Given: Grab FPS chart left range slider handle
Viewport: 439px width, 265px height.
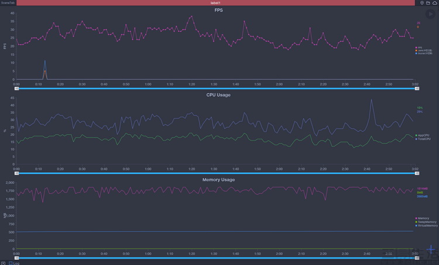Looking at the screenshot, I should [17, 89].
